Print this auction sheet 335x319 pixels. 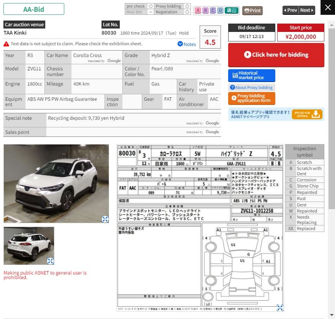252,10
